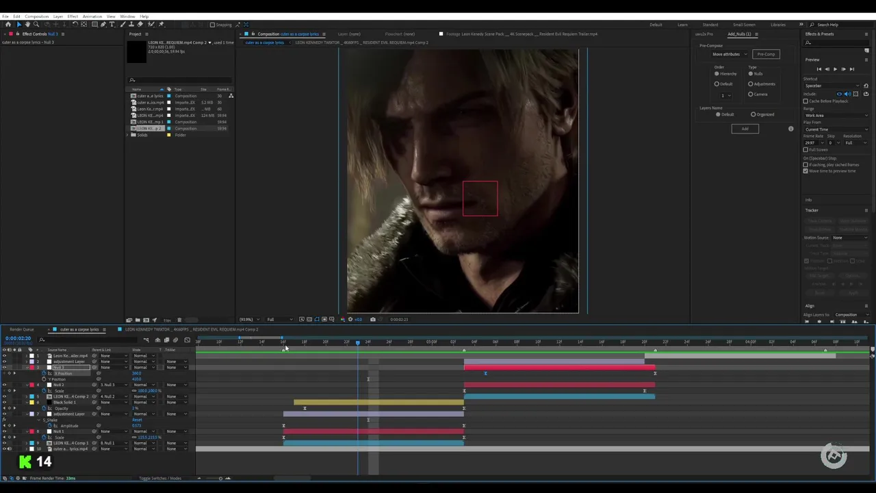This screenshot has width=876, height=493.
Task: Open the File menu
Action: [x=5, y=16]
